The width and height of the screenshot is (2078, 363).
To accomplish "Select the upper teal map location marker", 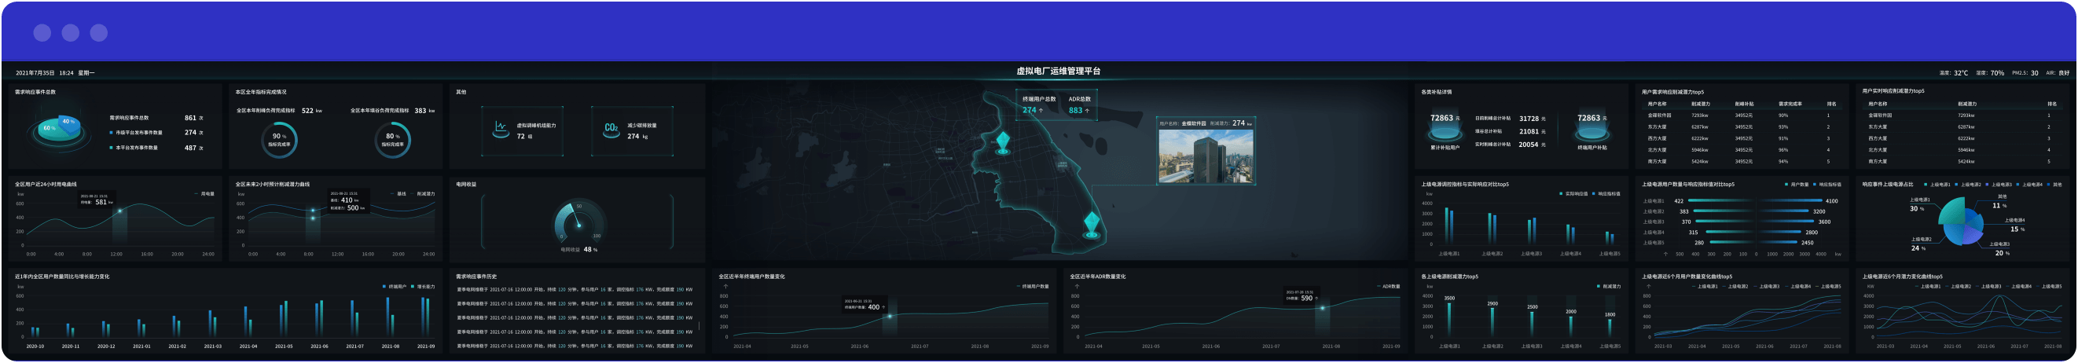I will 1003,143.
